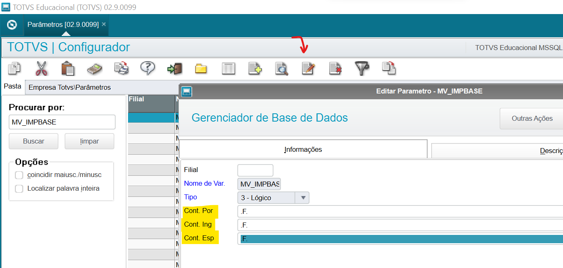The width and height of the screenshot is (563, 268).
Task: Switch to the Descrição tab
Action: click(x=497, y=151)
